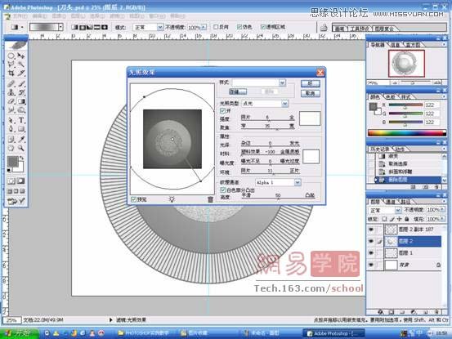The height and width of the screenshot is (339, 452).
Task: Click light color swatch beside 强度
Action: 310,118
